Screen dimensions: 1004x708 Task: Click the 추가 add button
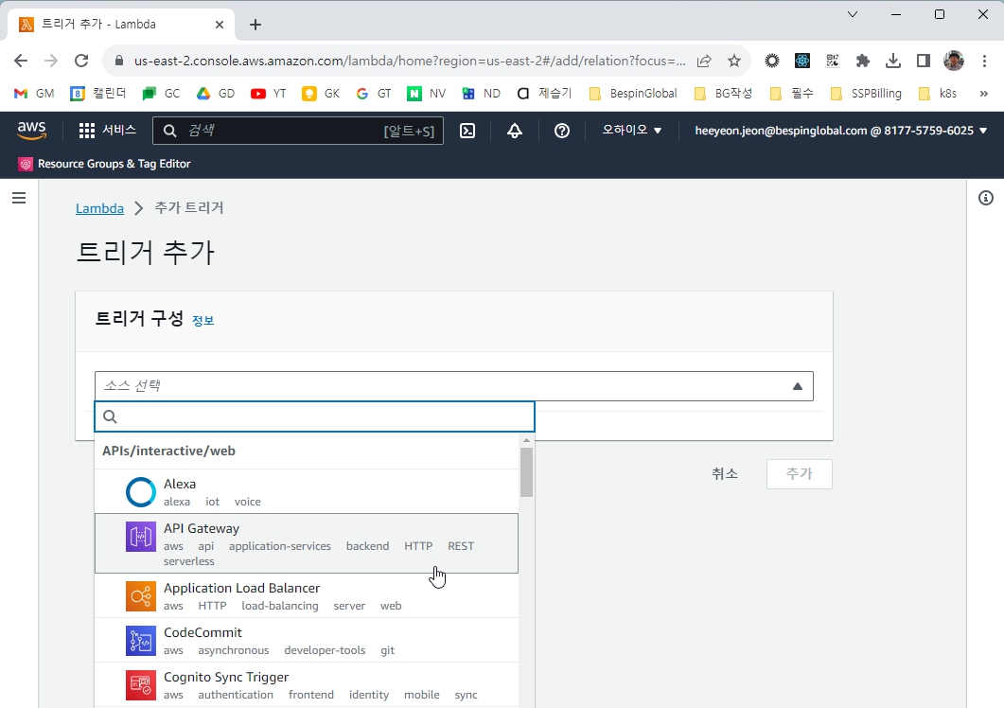(x=799, y=473)
